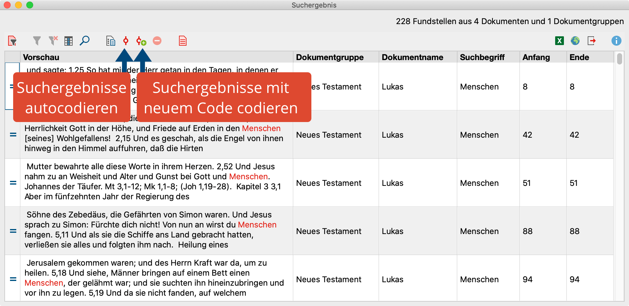The image size is (629, 306).
Task: Click the yellow minimize window button
Action: 18,5
